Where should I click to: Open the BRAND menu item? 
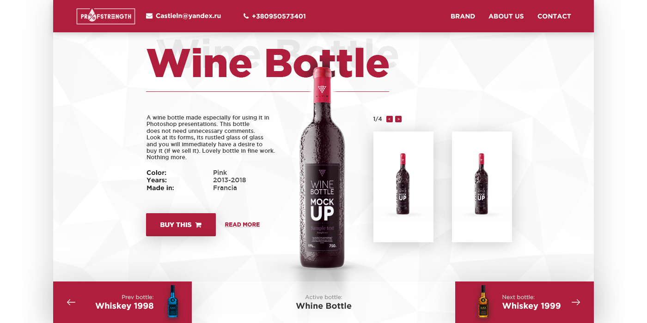[463, 16]
